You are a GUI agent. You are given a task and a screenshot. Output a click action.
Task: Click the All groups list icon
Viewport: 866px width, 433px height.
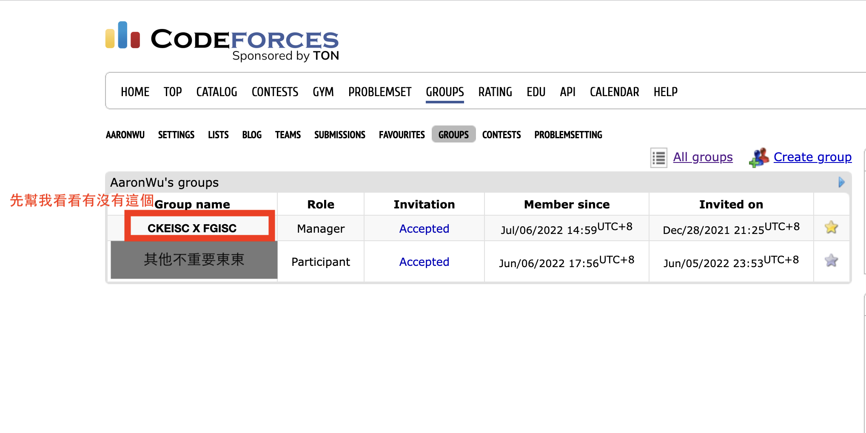pyautogui.click(x=659, y=158)
